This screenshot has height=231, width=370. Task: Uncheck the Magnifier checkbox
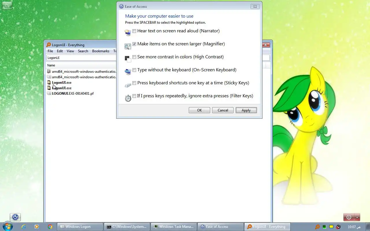134,44
